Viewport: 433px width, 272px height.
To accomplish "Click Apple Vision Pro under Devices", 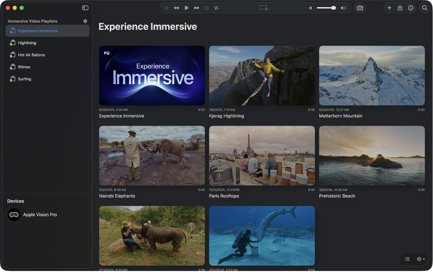I will (40, 214).
